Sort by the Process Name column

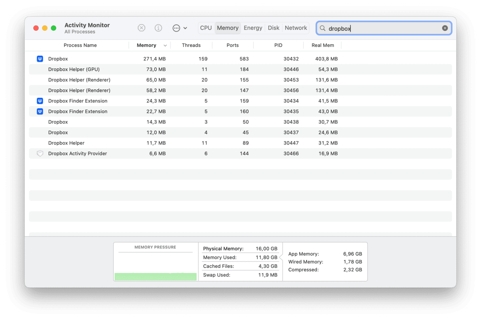click(80, 45)
